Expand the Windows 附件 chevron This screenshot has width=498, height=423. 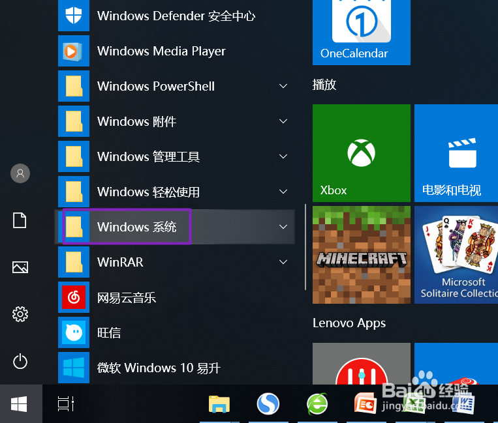[283, 121]
